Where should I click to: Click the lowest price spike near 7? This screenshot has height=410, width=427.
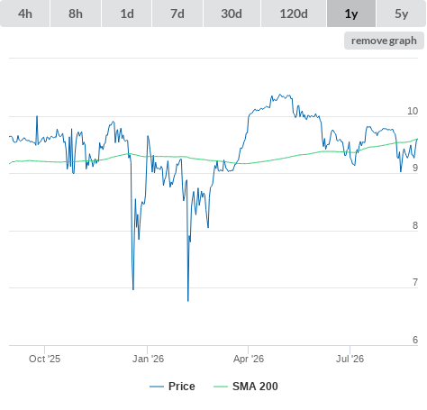pos(188,300)
